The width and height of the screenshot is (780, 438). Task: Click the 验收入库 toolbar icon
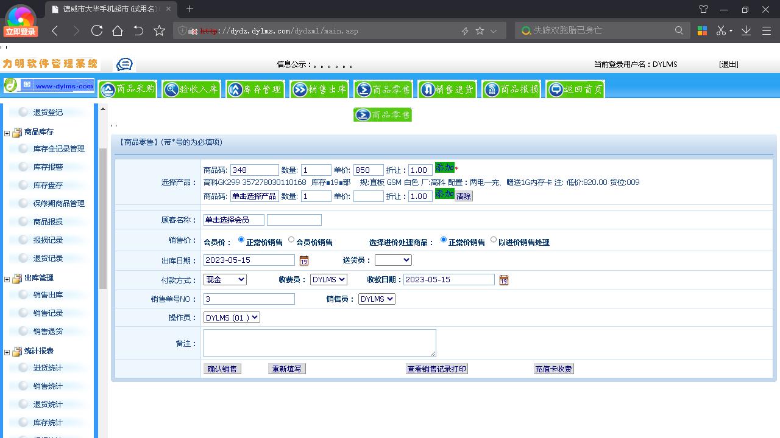click(x=191, y=88)
